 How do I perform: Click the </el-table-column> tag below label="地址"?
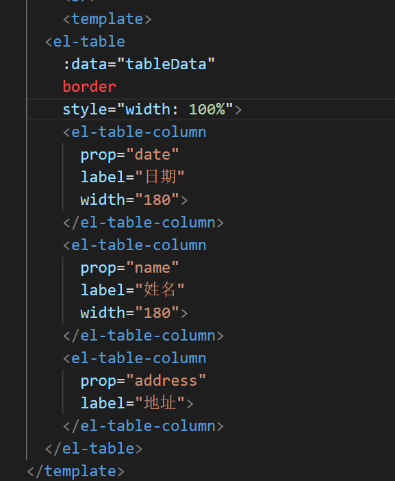click(x=143, y=426)
